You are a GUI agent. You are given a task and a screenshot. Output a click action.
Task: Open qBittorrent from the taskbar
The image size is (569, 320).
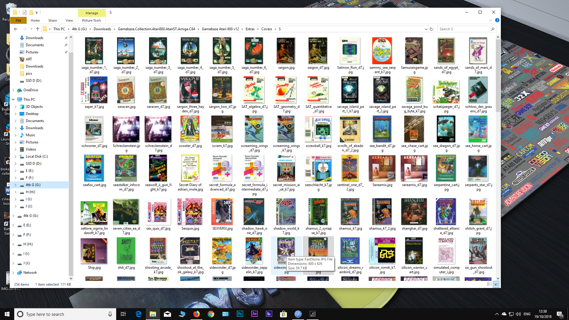298,314
